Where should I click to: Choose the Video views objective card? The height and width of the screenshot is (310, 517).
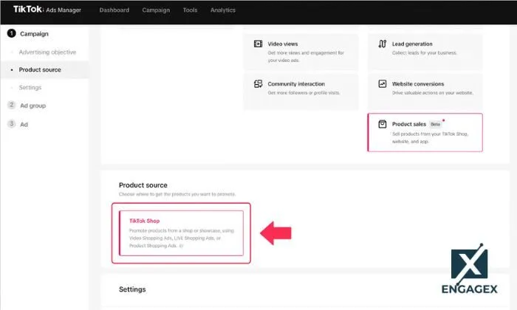coord(301,50)
